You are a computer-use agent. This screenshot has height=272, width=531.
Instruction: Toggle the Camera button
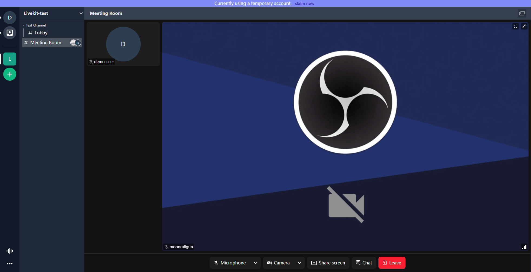pyautogui.click(x=279, y=263)
